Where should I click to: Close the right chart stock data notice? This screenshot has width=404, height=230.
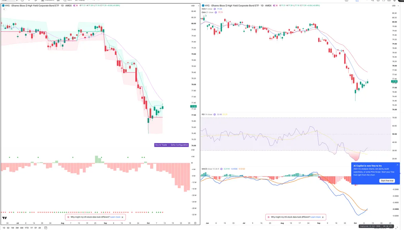[323, 217]
